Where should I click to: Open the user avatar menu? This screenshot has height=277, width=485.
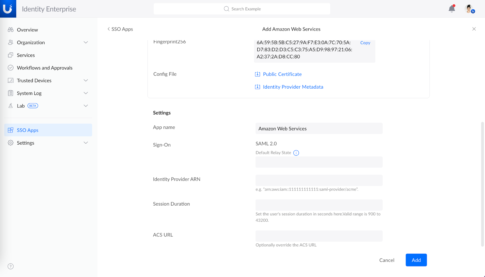(x=469, y=9)
